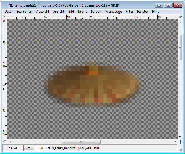Toggle zoom-on-resize icon at top right

[x=180, y=17]
